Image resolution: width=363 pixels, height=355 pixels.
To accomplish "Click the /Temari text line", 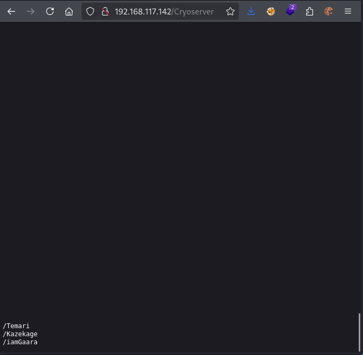I will pyautogui.click(x=16, y=326).
